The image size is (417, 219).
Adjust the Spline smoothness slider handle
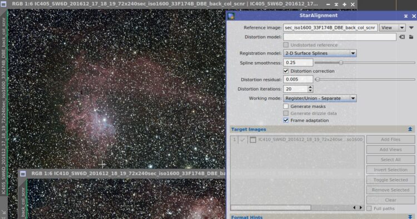tap(341, 63)
